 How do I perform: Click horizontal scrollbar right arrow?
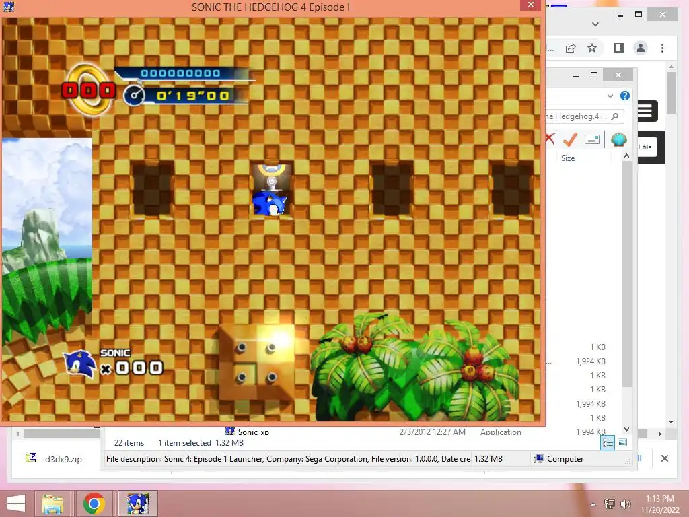(x=659, y=434)
